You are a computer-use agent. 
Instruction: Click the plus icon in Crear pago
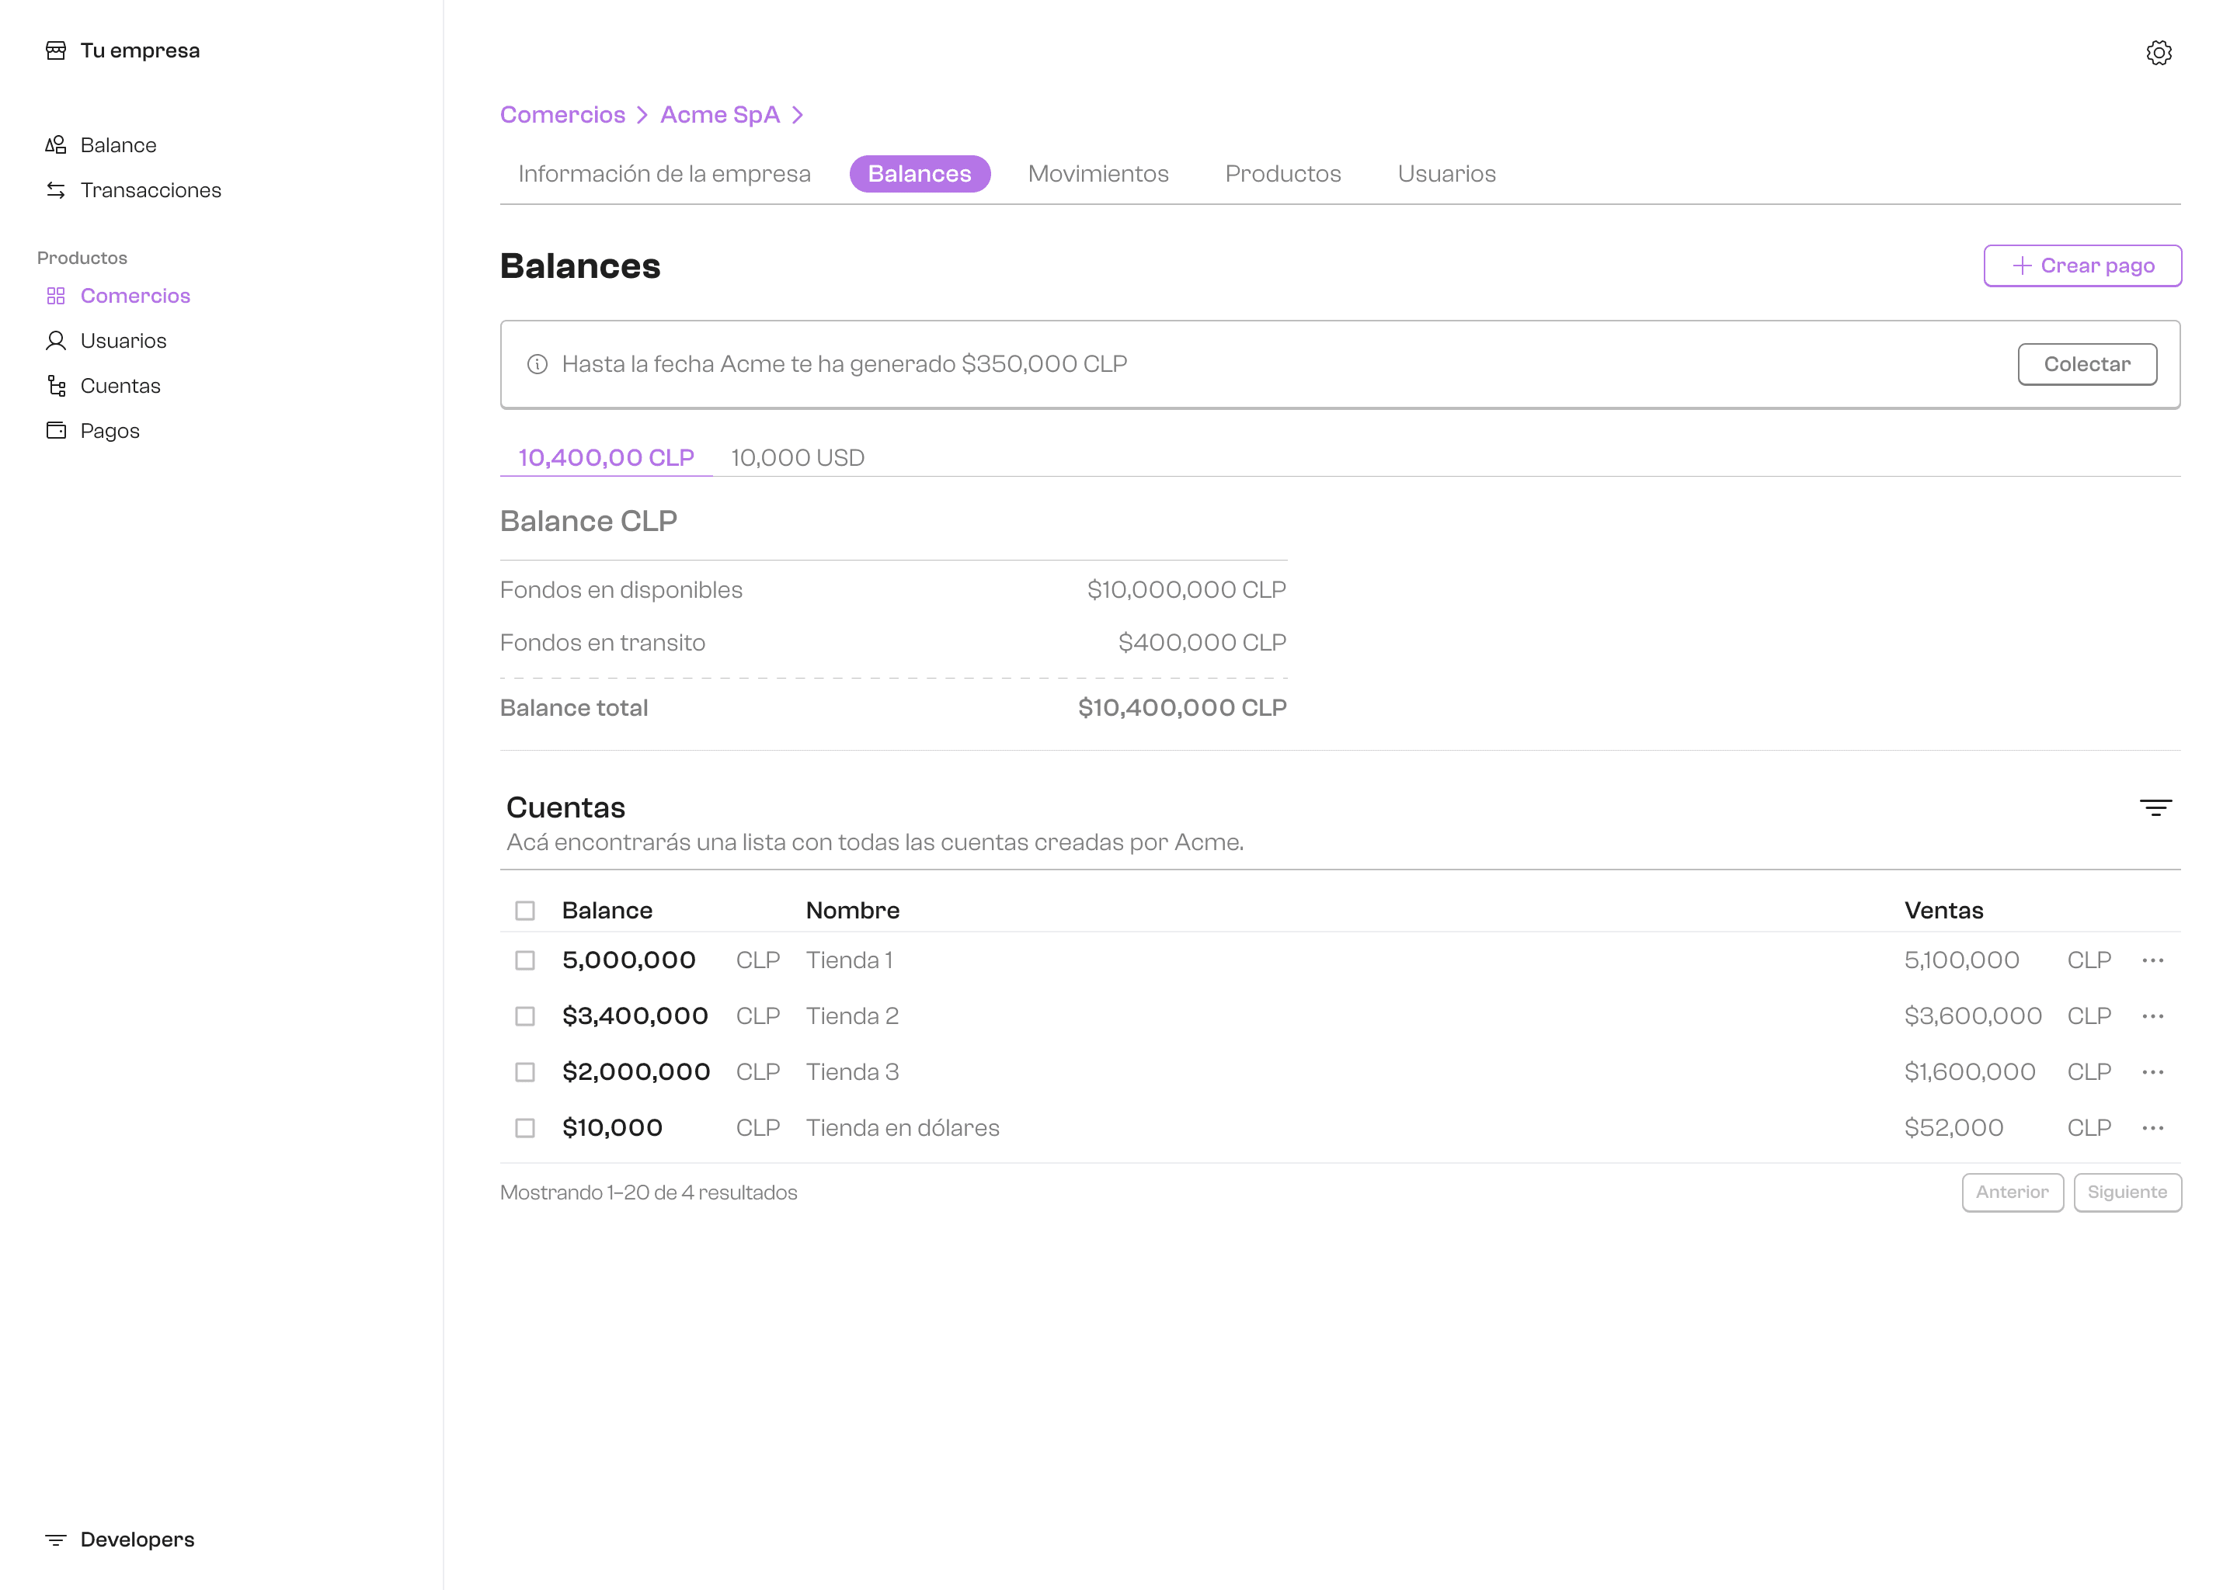2022,266
